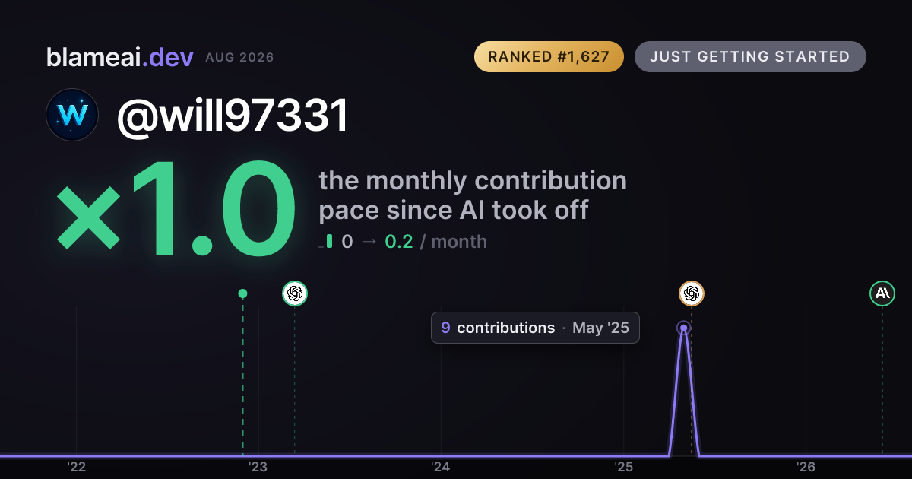912x479 pixels.
Task: Select the '22 year label on axis
Action: pos(76,467)
